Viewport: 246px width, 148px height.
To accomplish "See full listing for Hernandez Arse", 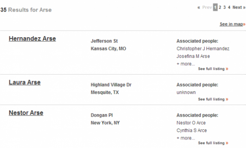I will 213,69.
